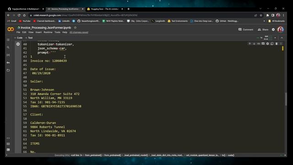Open the Files folder sidebar panel

[x=8, y=70]
